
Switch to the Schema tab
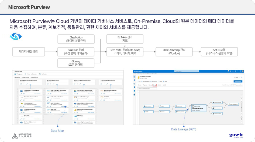pyautogui.click(x=150, y=85)
